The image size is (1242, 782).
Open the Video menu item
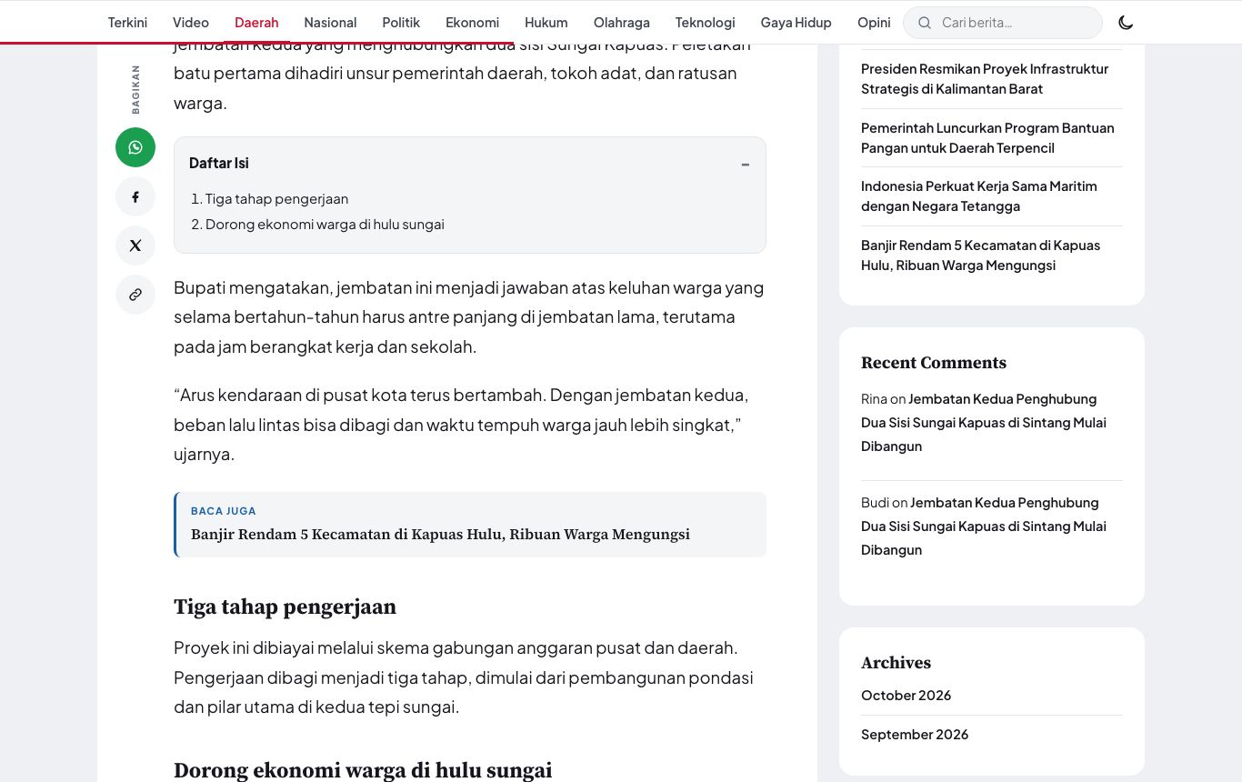pyautogui.click(x=191, y=23)
